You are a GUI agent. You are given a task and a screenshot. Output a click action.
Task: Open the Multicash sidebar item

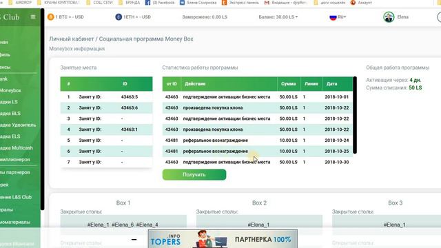point(17,148)
